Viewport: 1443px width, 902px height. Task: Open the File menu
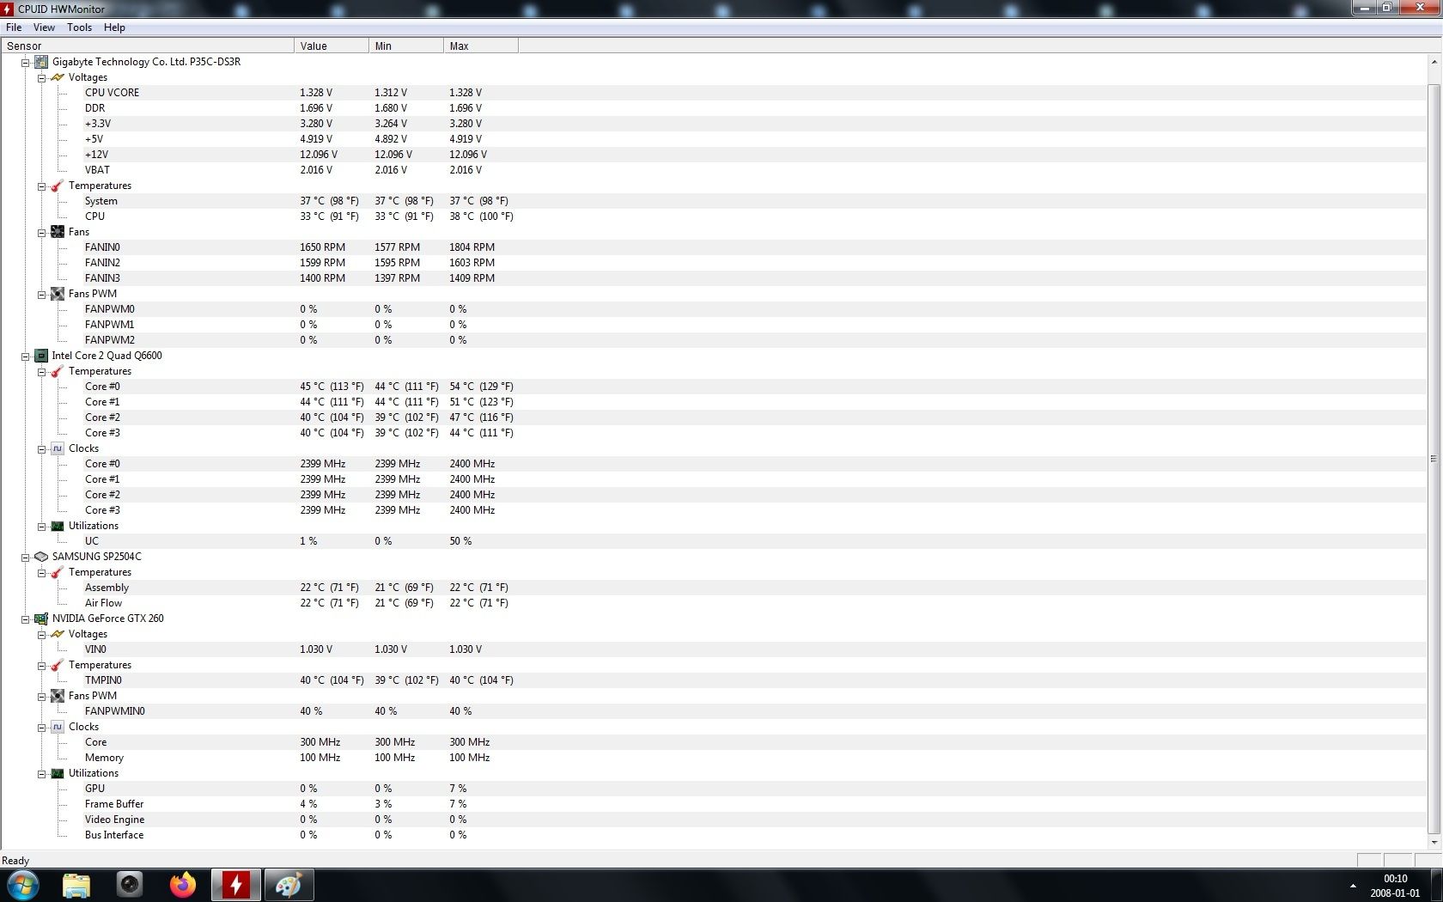coord(14,27)
